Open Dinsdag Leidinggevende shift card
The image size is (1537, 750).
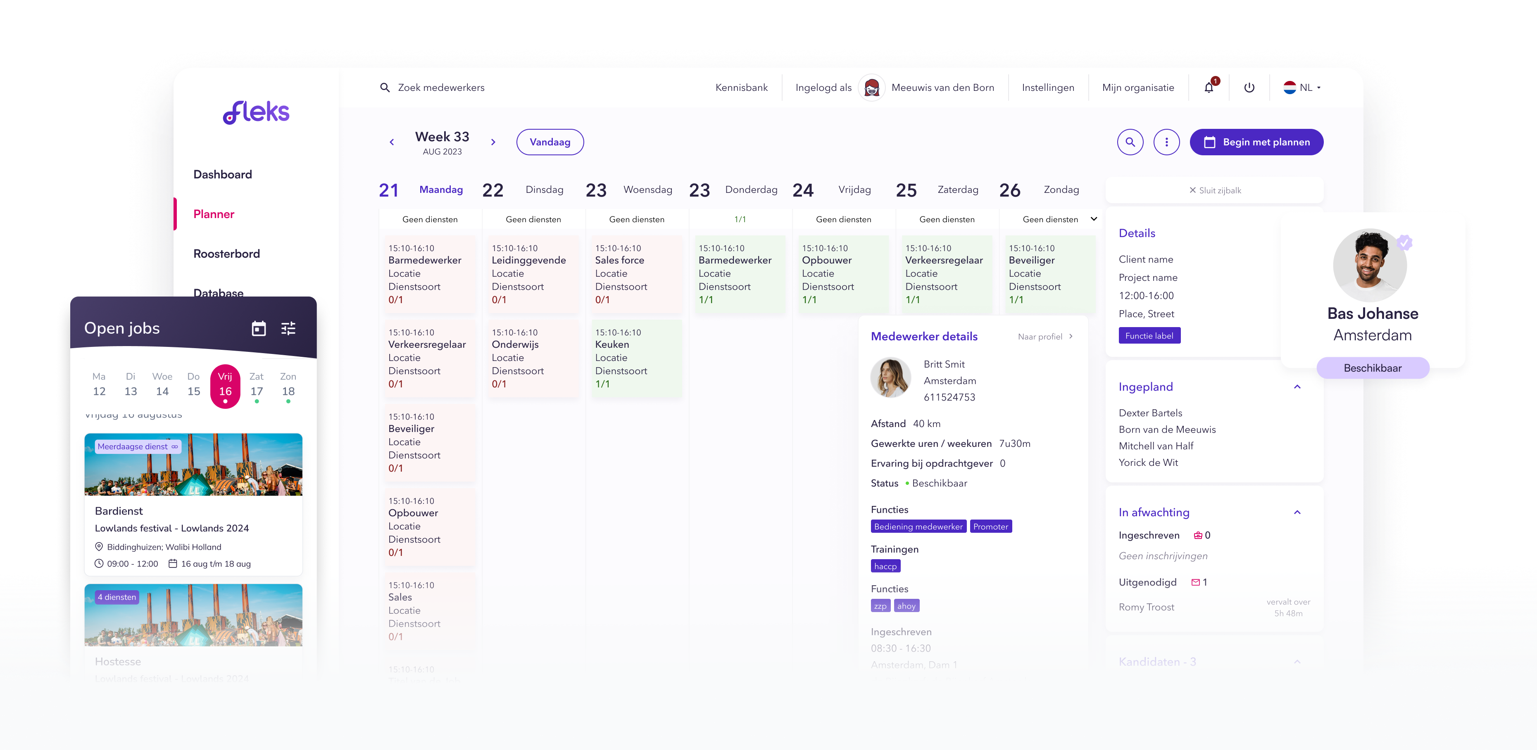tap(533, 274)
